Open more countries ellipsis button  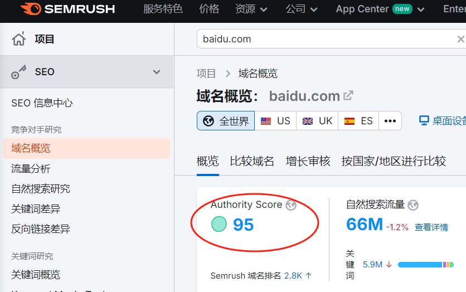pos(390,121)
